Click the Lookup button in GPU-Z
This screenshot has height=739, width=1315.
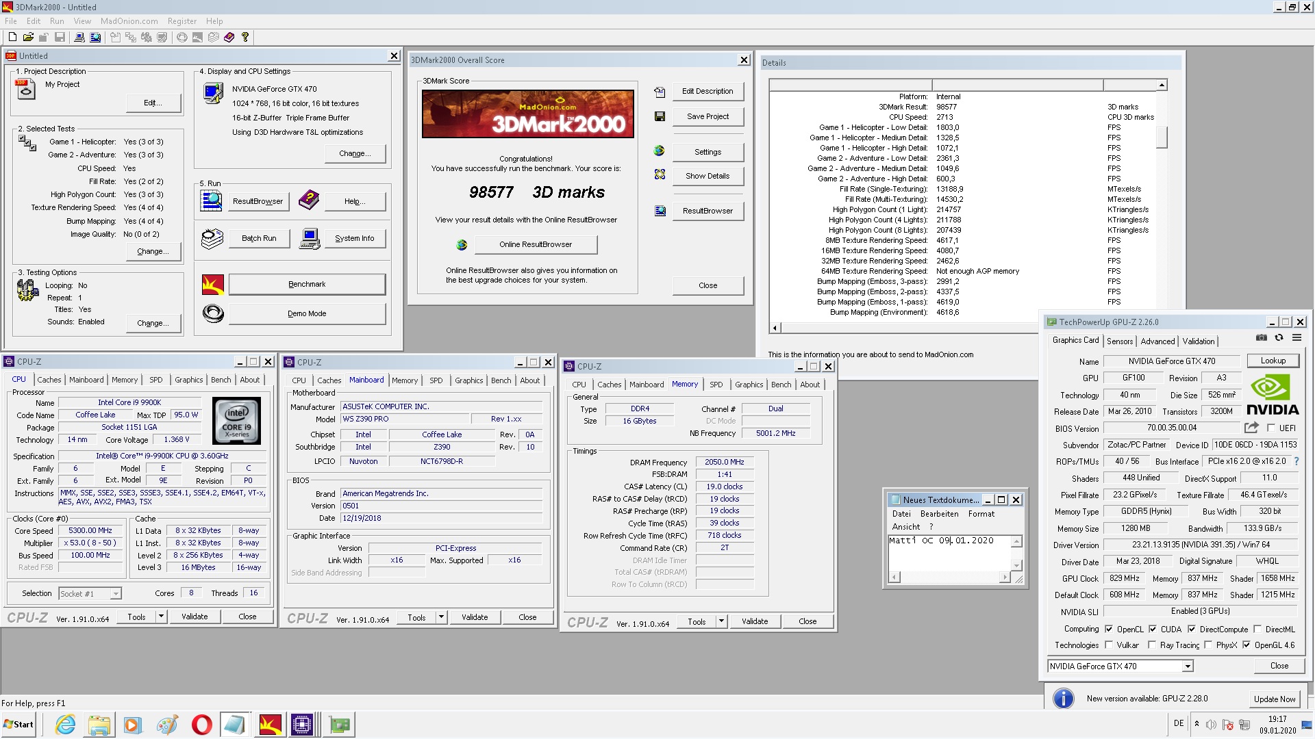pos(1273,361)
